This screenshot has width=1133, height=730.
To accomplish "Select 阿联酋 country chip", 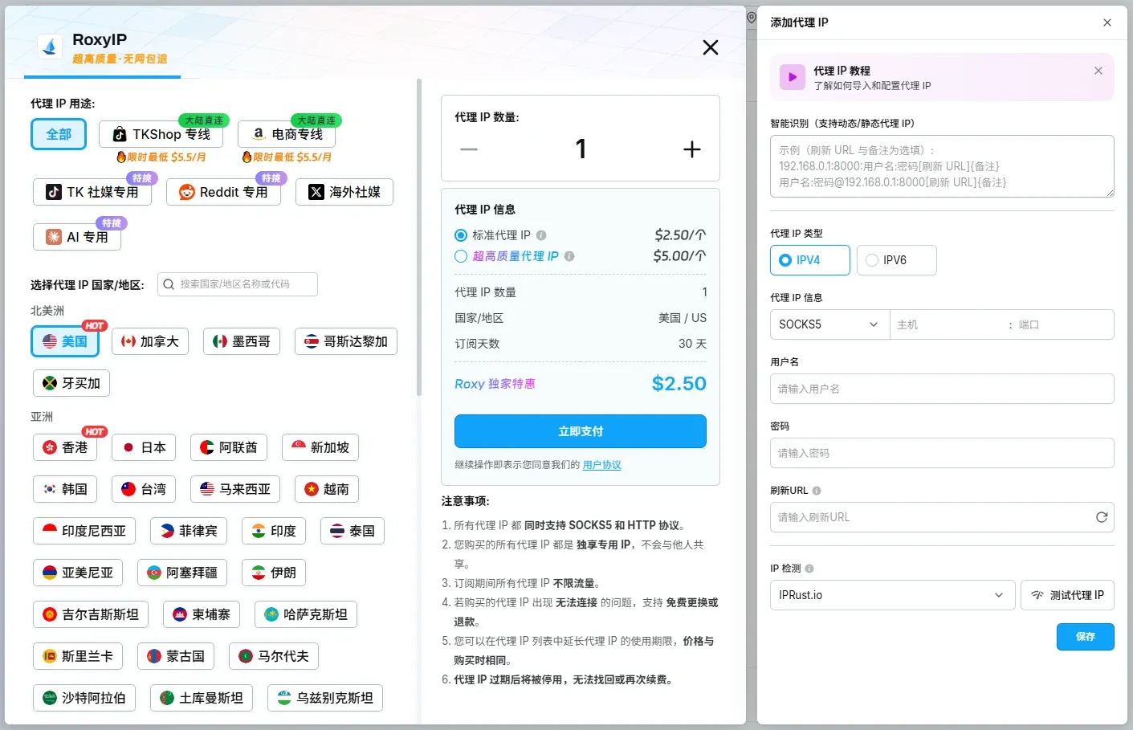I will click(229, 447).
